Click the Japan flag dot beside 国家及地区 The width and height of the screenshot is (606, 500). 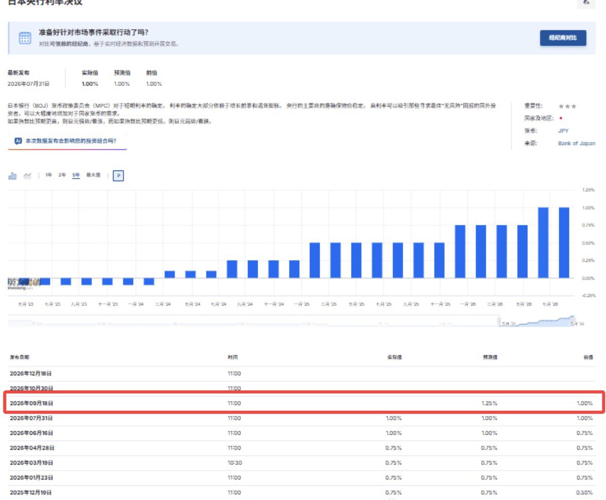(561, 118)
